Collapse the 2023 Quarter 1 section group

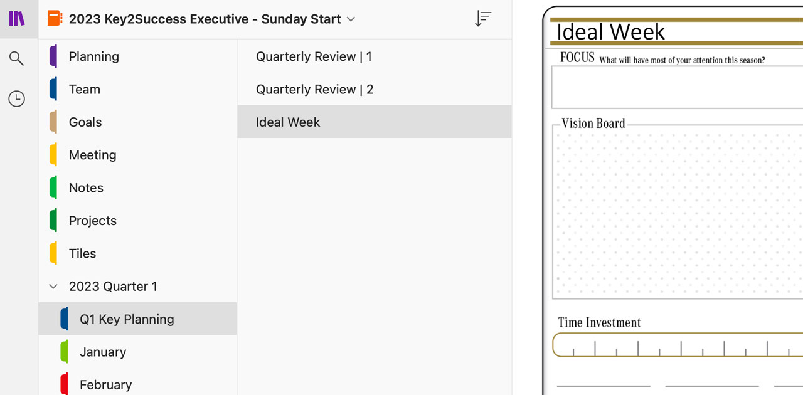click(53, 287)
